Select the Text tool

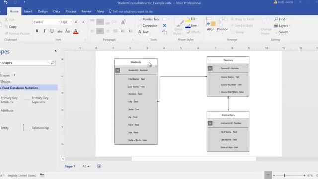[143, 32]
